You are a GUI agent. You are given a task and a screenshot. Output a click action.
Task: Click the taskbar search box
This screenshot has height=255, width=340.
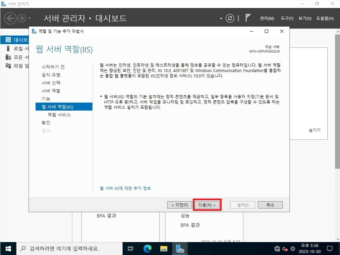[69, 249]
